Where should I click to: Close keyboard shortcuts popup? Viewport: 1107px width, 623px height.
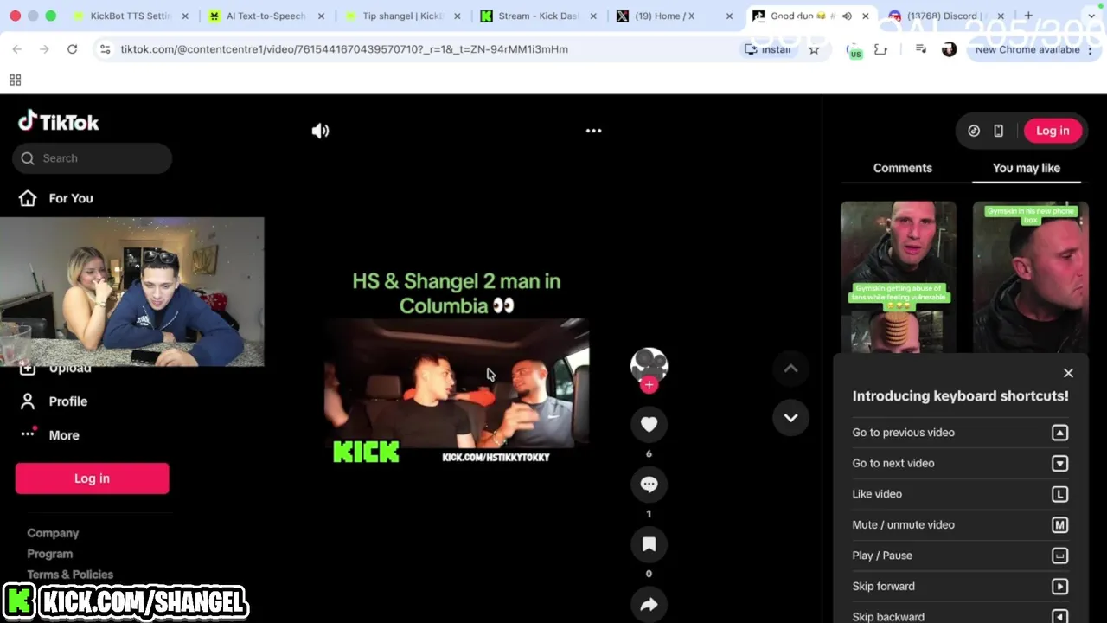(x=1068, y=373)
